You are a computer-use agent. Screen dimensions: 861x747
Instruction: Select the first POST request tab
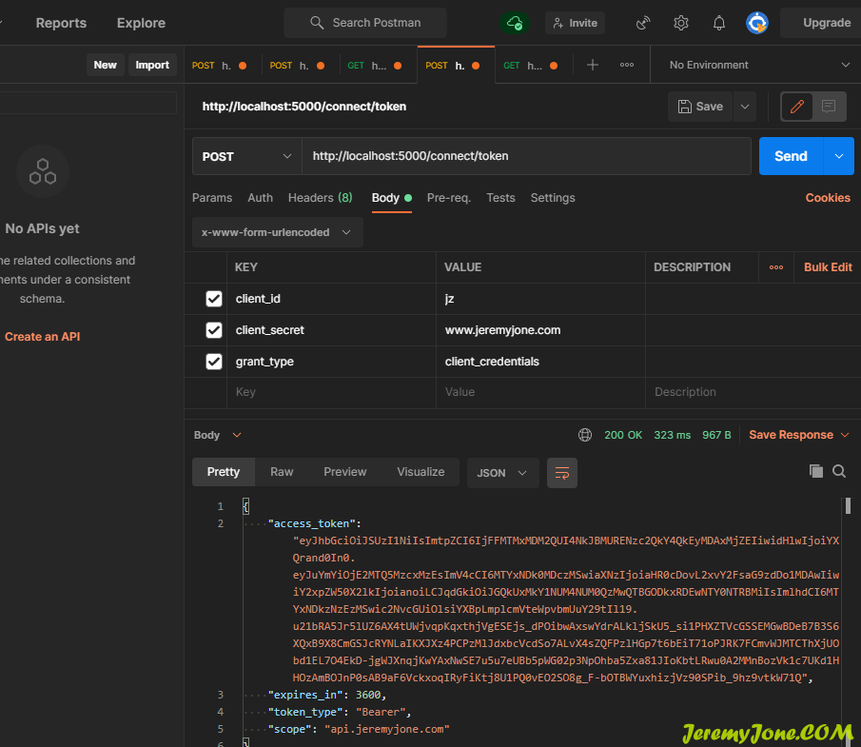tap(219, 66)
